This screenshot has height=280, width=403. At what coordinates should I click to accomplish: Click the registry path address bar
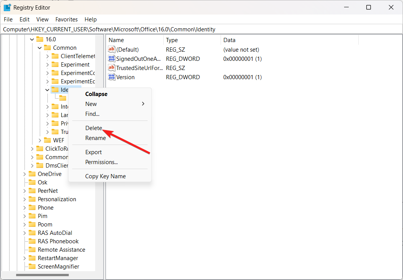pos(201,29)
